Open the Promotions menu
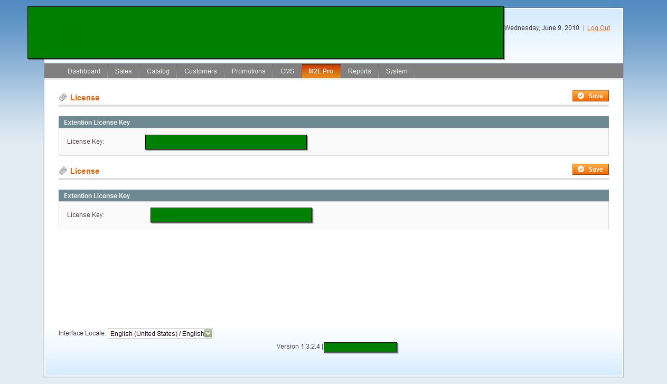 [x=248, y=71]
